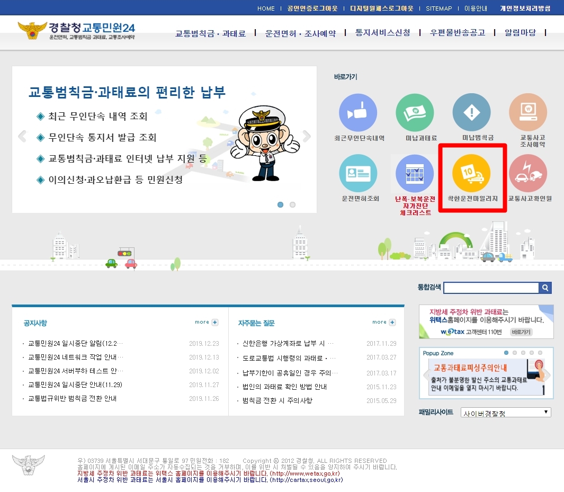The width and height of the screenshot is (564, 492).
Task: Open FAQ 신한은행 가상계좌로 납부 시
Action: 288,344
